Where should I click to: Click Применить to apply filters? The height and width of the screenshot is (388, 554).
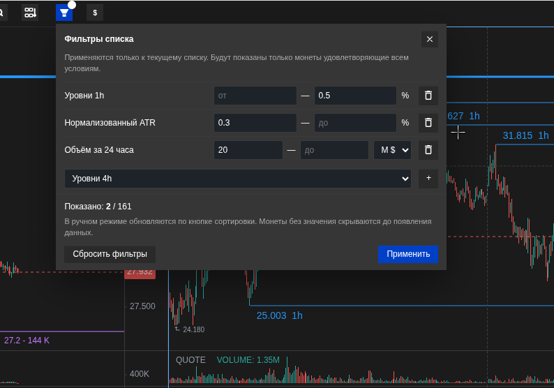[x=408, y=254]
